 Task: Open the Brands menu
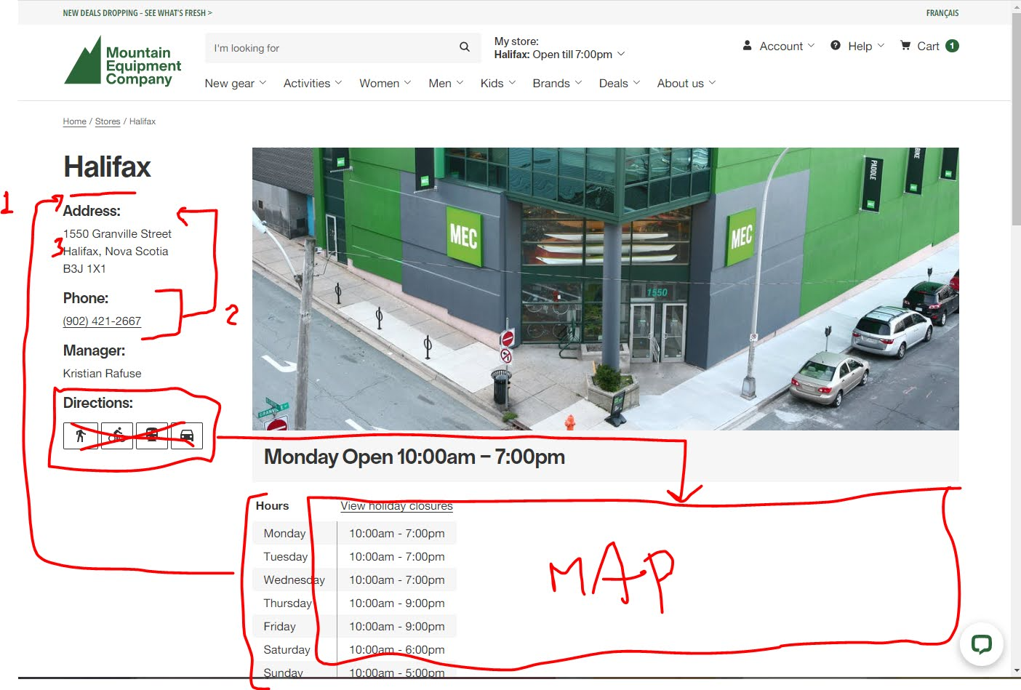point(557,83)
